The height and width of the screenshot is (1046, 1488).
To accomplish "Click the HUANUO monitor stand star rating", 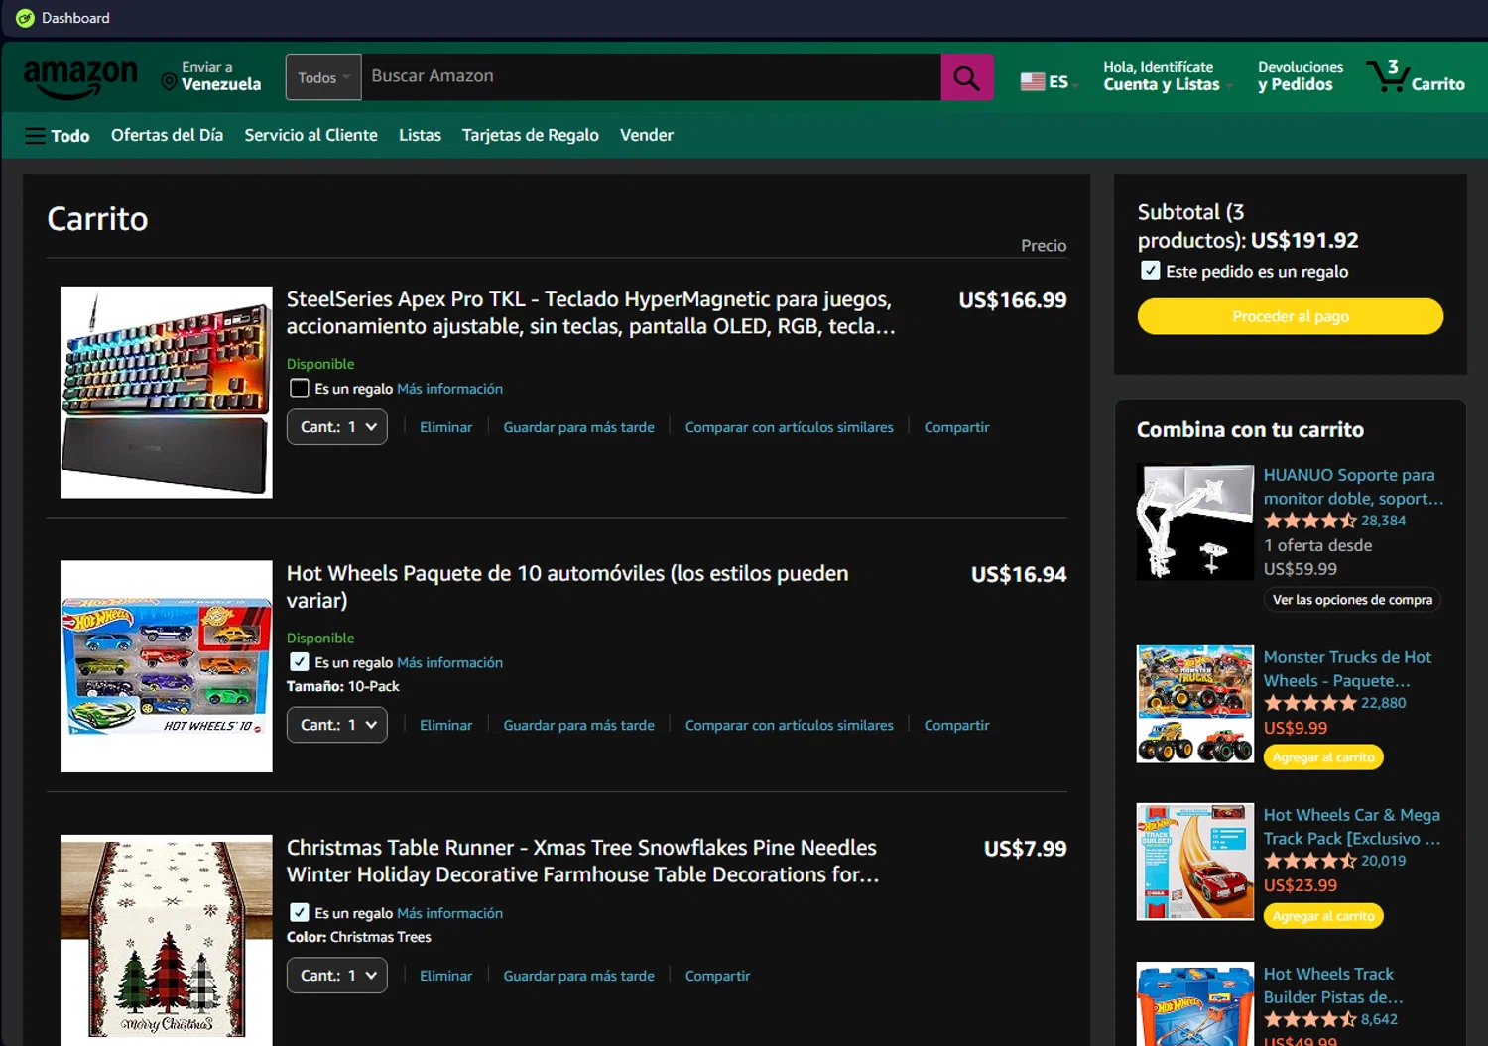I will click(1309, 521).
